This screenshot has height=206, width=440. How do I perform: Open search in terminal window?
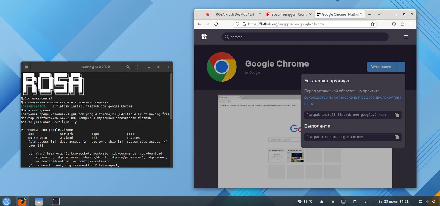tap(128, 67)
